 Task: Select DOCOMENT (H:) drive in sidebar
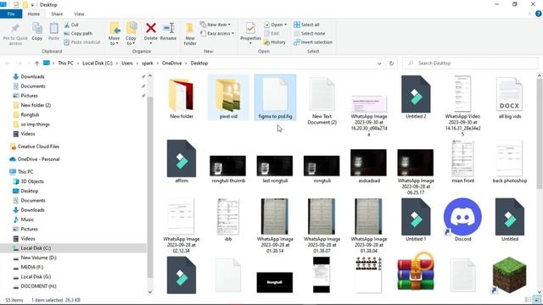click(38, 286)
